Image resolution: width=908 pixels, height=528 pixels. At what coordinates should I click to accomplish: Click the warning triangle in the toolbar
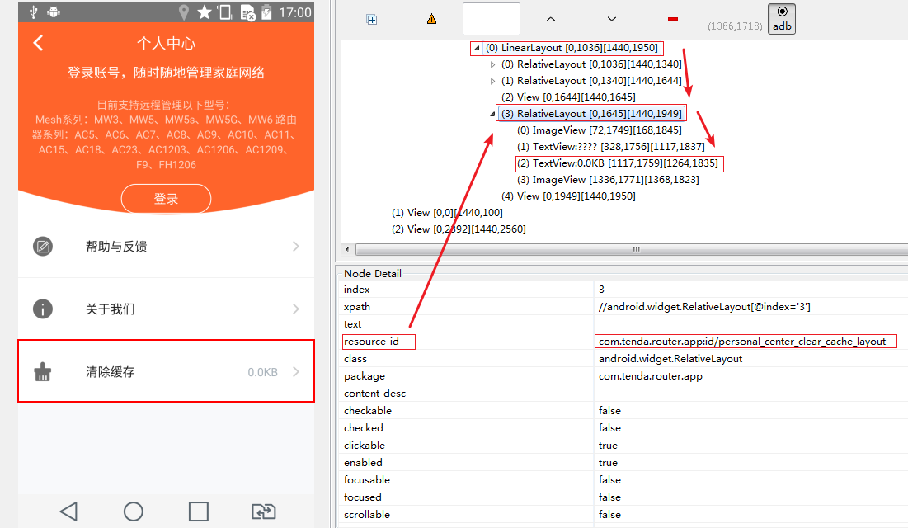coord(430,18)
